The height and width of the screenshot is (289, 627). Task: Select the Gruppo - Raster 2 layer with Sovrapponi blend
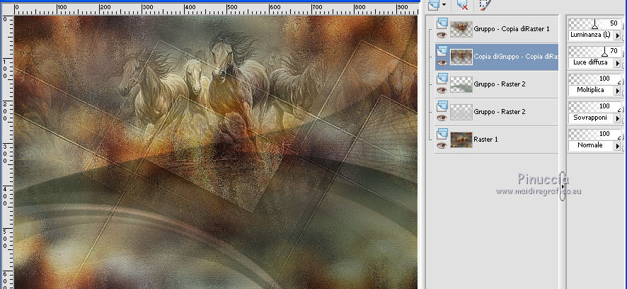500,112
